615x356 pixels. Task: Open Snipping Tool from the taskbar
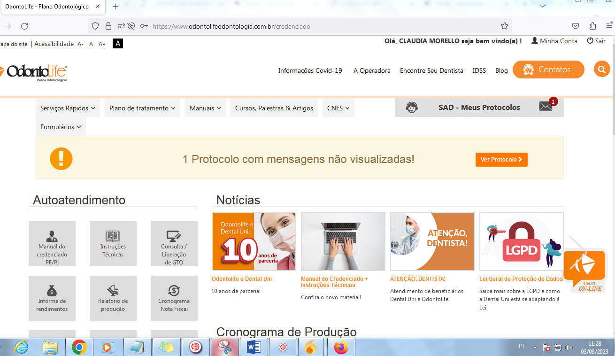point(225,348)
